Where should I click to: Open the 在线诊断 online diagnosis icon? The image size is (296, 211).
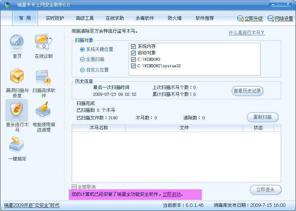(x=44, y=42)
